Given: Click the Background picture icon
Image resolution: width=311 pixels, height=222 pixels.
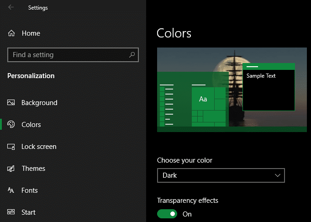Looking at the screenshot, I should pyautogui.click(x=11, y=102).
